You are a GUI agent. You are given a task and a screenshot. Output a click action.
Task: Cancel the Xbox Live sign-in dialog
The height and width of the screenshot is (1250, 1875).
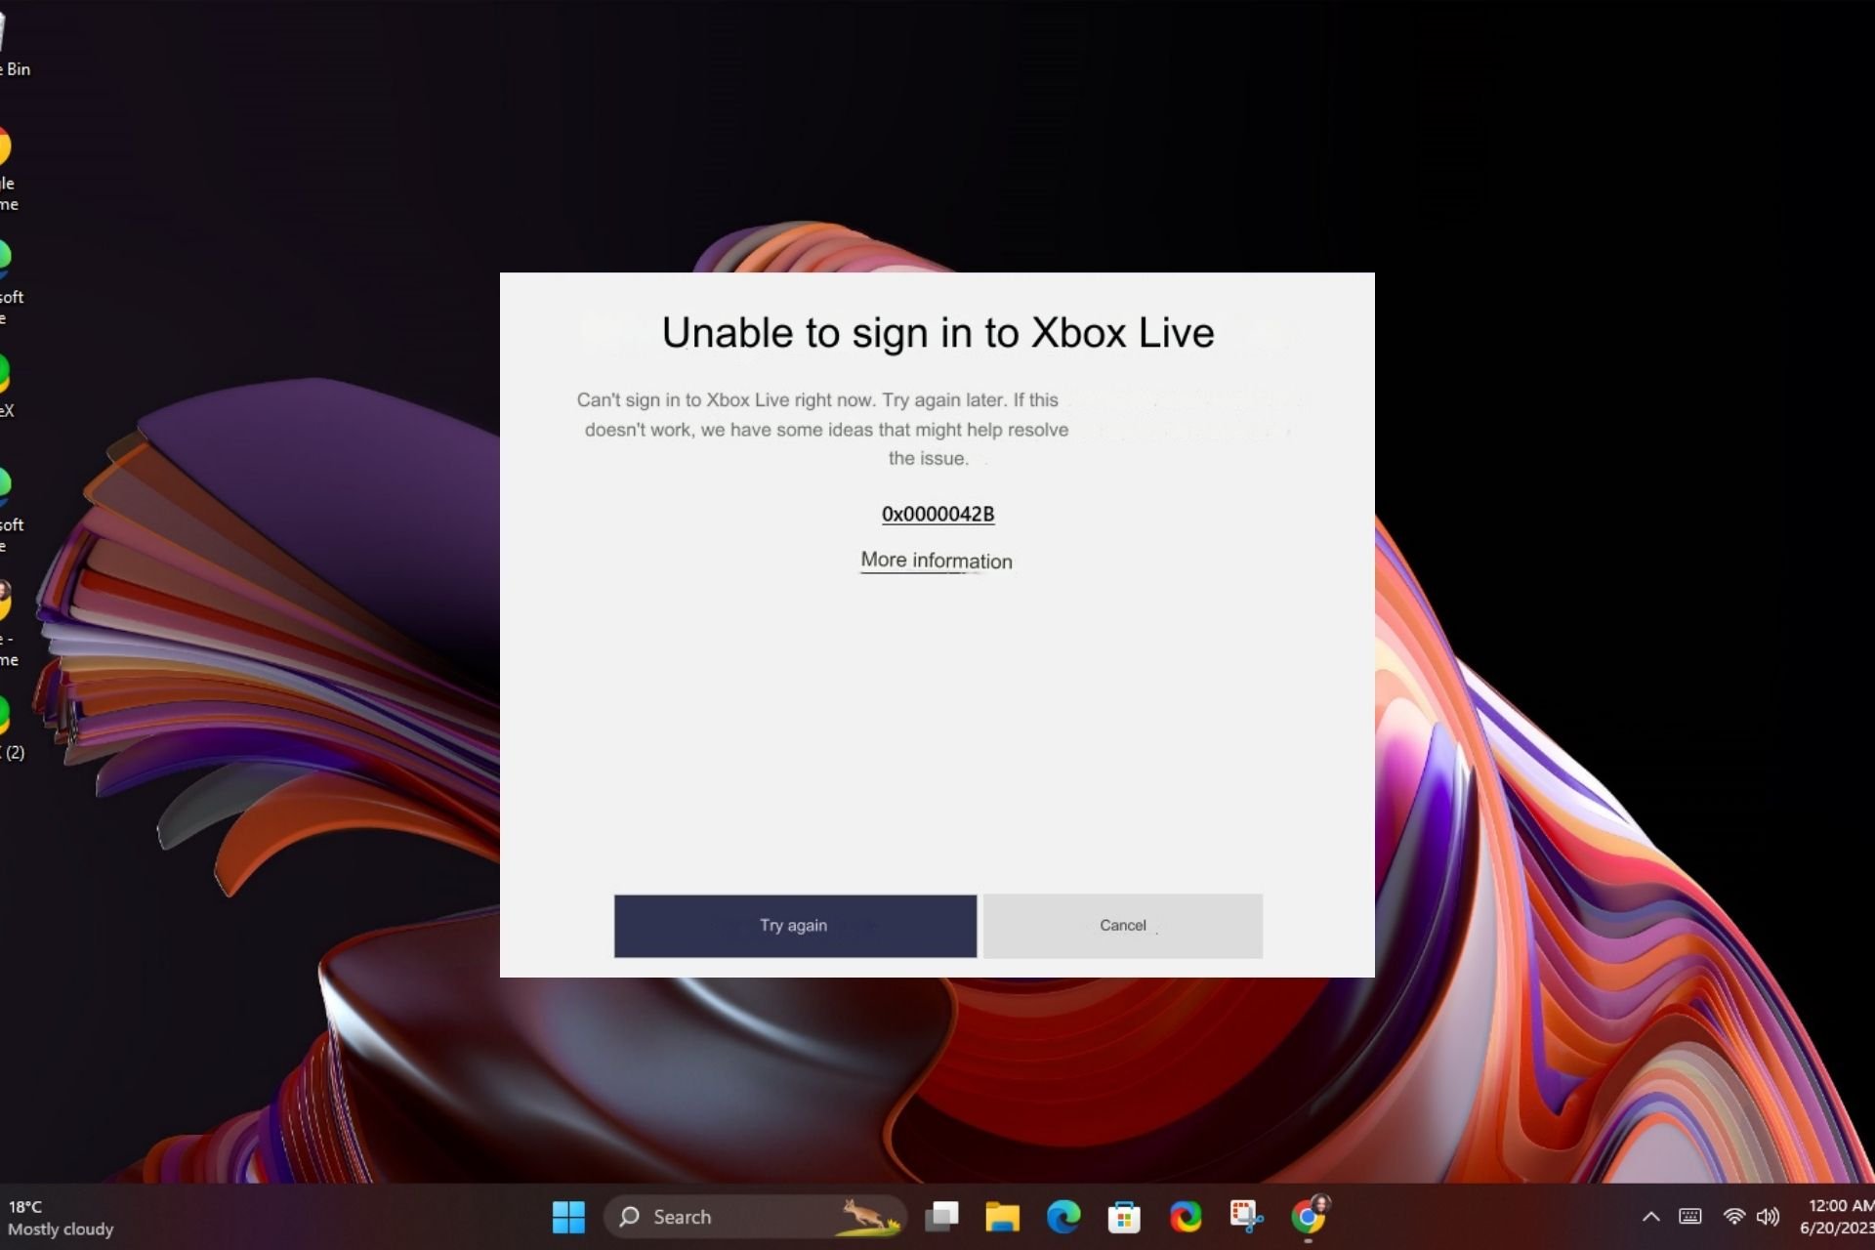[1123, 926]
